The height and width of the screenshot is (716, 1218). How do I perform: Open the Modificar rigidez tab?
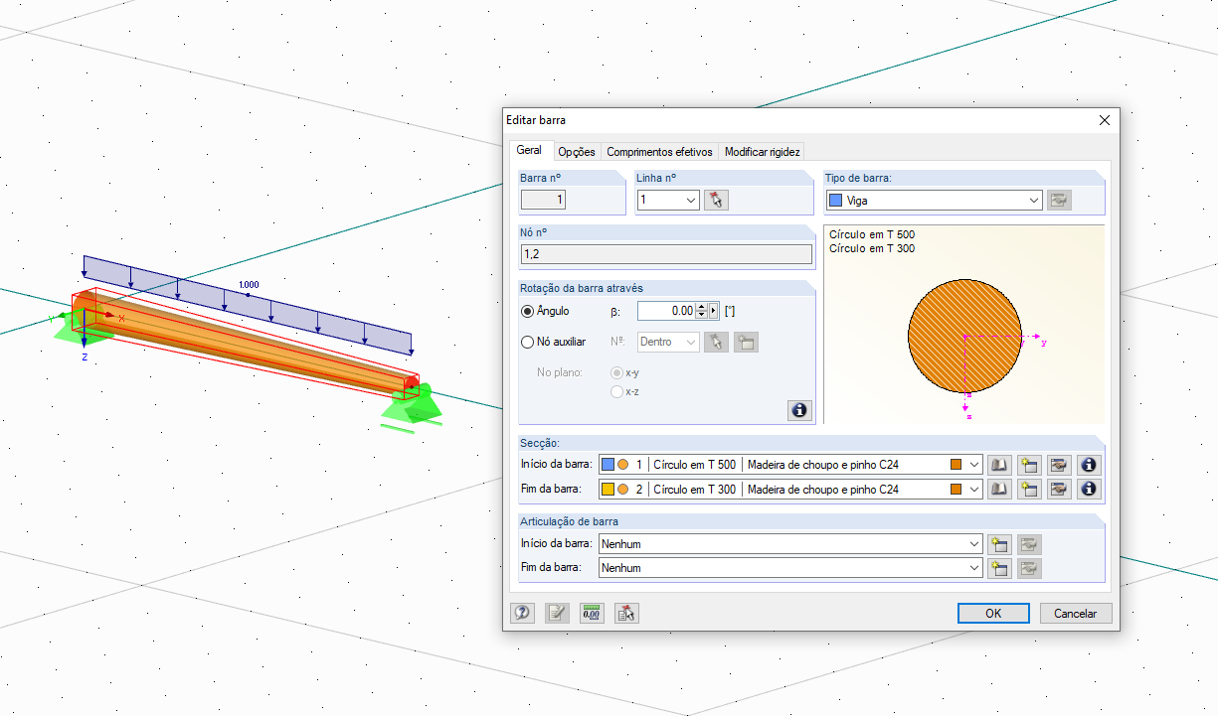(x=762, y=151)
